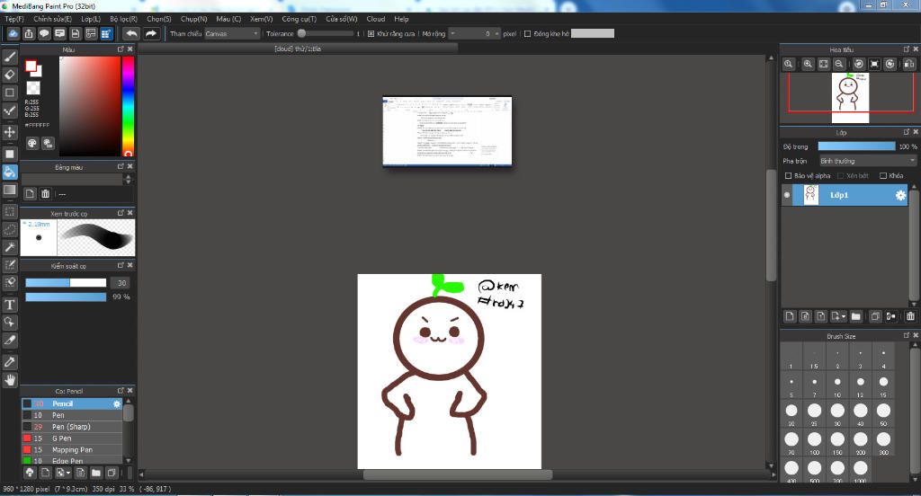Click the Undo arrow in the top toolbar

(131, 33)
